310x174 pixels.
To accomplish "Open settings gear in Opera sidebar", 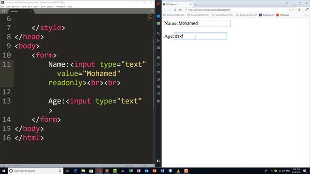I will coord(158,101).
